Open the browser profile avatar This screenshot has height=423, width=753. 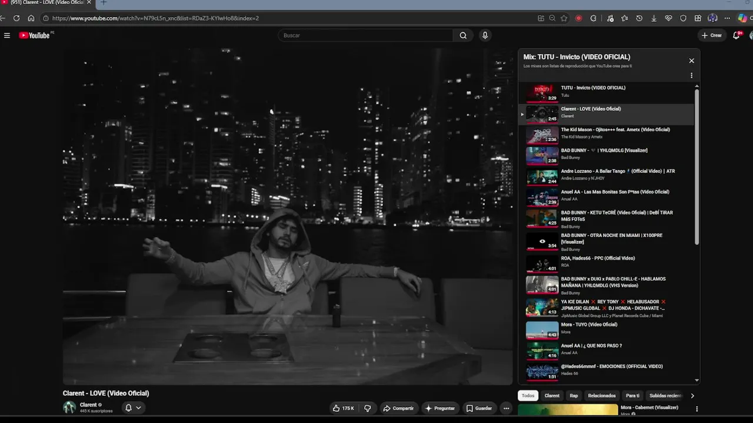pos(712,18)
